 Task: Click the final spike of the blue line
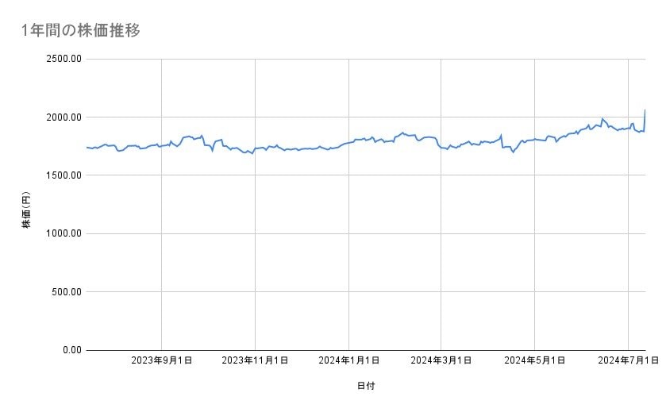coord(645,112)
